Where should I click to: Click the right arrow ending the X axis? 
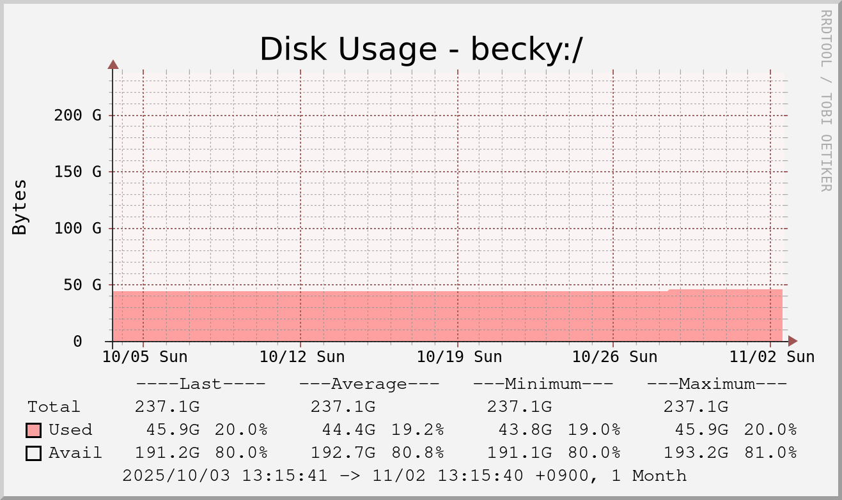click(793, 341)
